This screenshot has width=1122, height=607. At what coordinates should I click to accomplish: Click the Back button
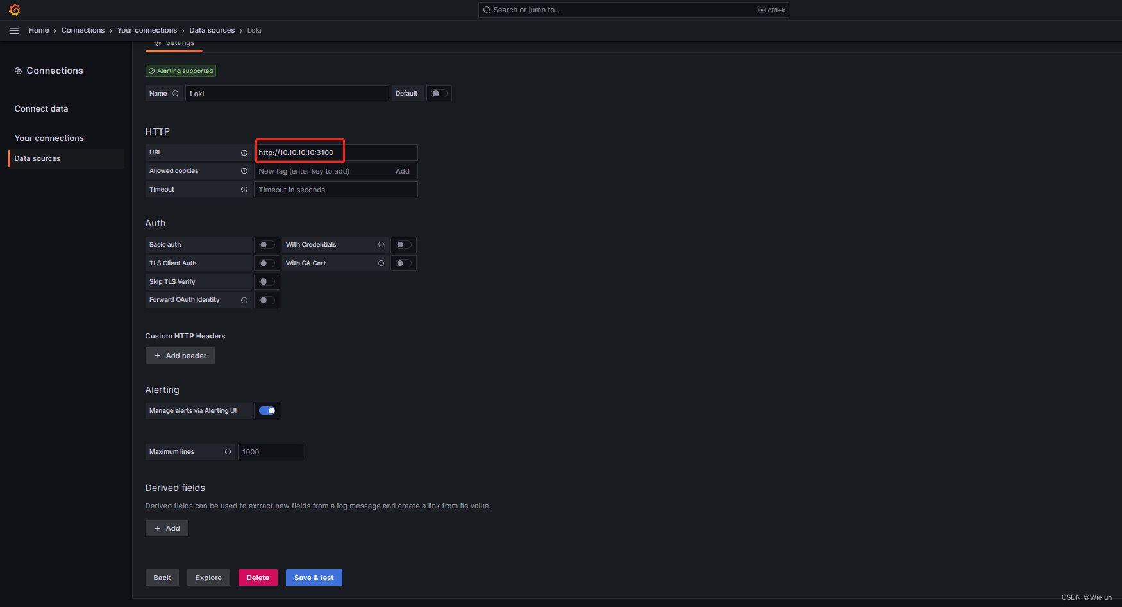point(162,578)
